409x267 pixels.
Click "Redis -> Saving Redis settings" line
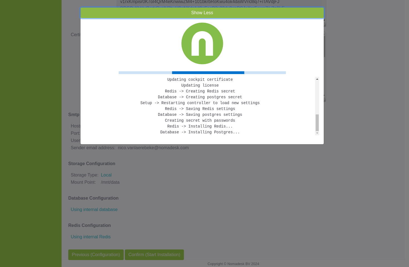200,109
